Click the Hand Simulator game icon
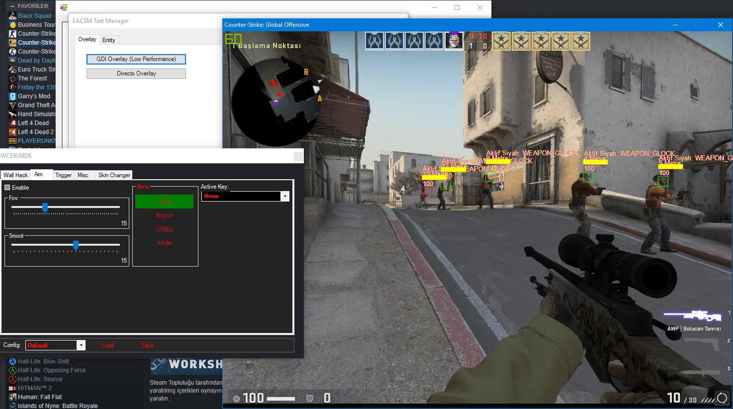 12,114
